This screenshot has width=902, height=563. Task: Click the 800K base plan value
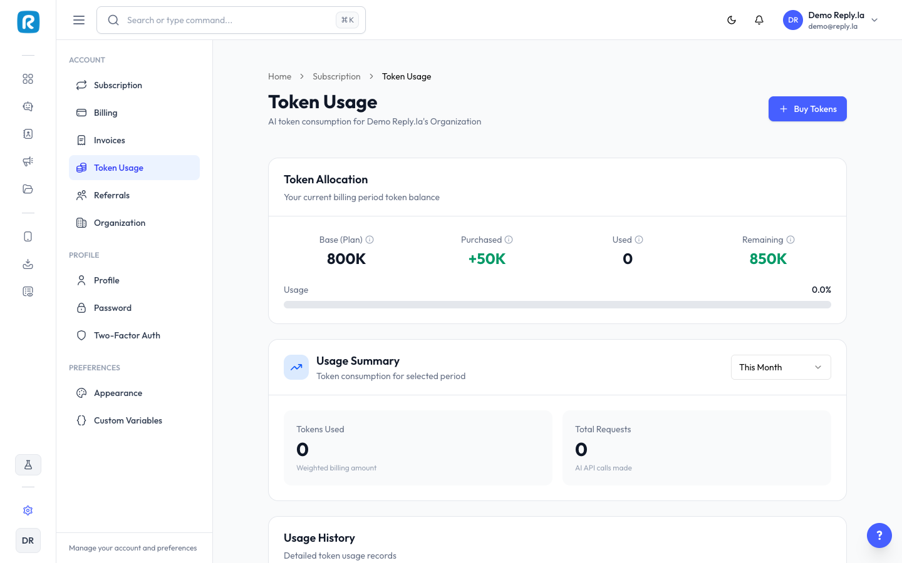click(346, 259)
